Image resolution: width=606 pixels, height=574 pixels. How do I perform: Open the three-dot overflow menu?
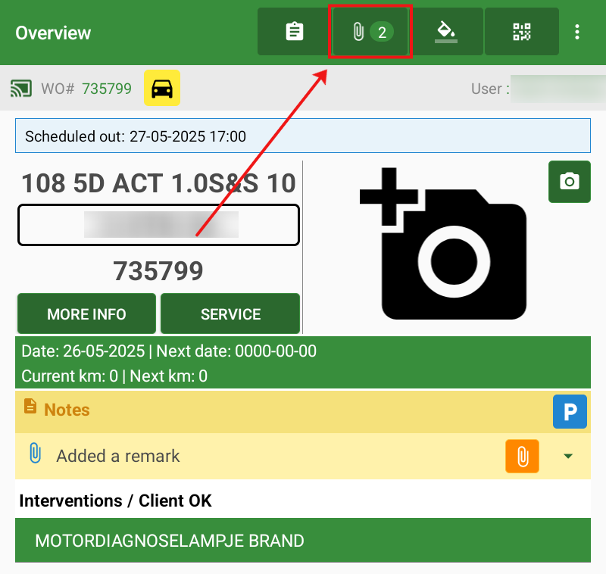point(577,32)
